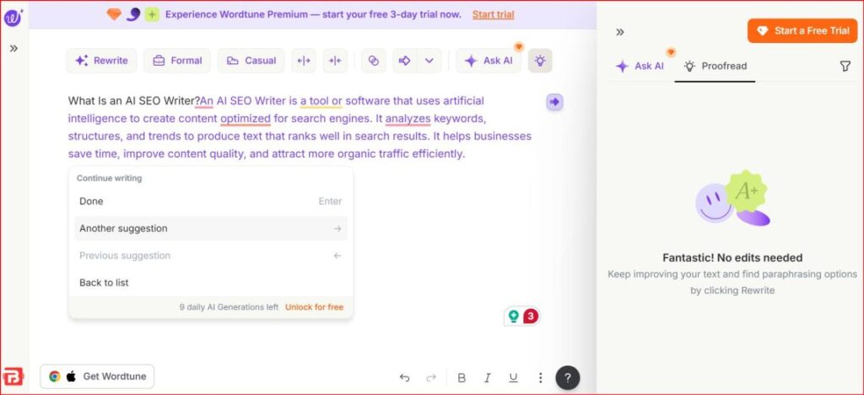The height and width of the screenshot is (395, 864).
Task: Toggle bold formatting
Action: [462, 378]
